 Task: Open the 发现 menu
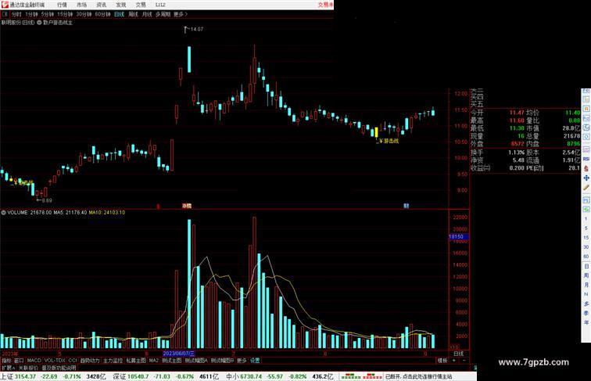[120, 5]
